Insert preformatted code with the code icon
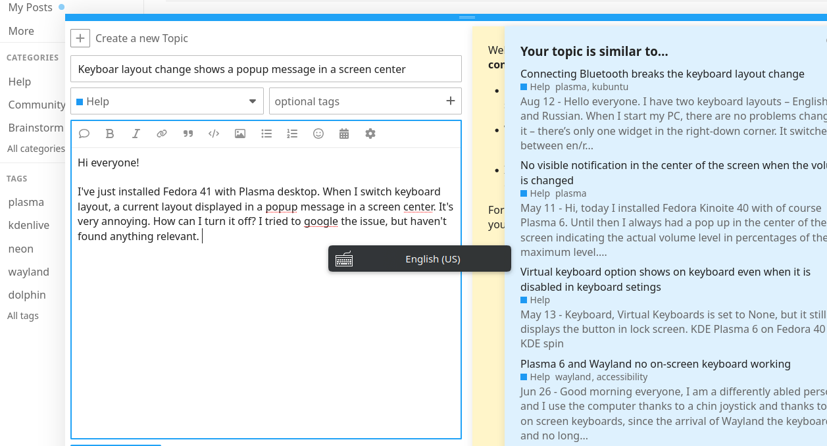 [214, 134]
